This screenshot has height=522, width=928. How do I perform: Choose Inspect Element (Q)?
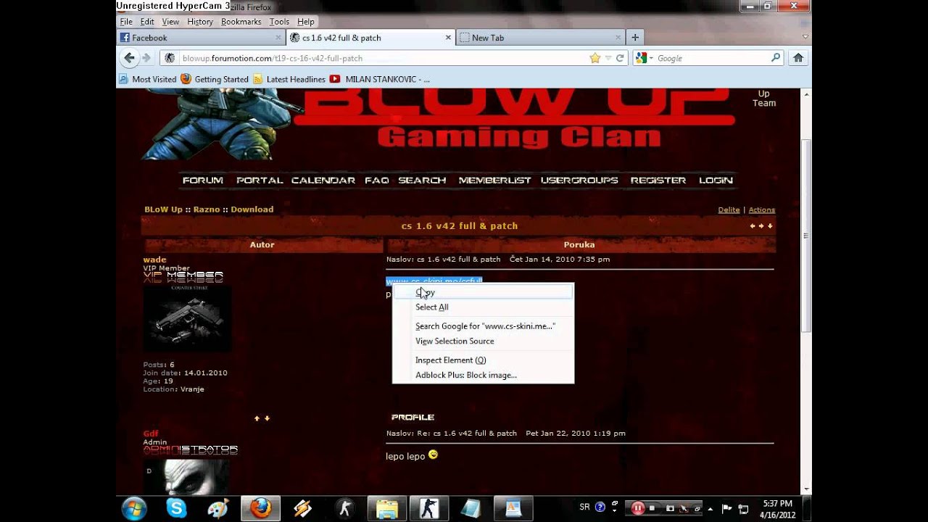click(483, 360)
